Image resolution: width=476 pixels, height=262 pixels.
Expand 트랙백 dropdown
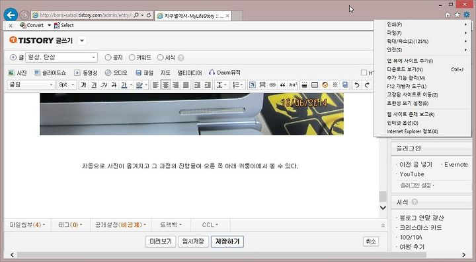171,225
